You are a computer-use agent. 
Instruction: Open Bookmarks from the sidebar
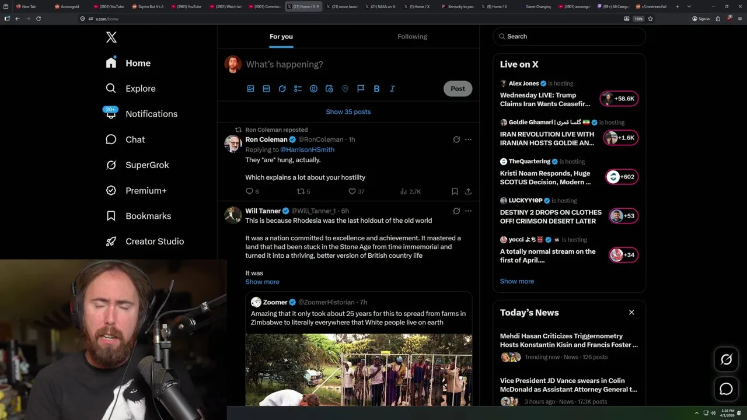click(x=138, y=216)
